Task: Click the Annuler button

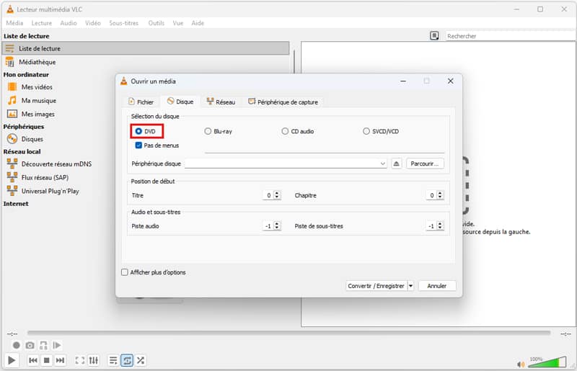Action: pos(437,286)
